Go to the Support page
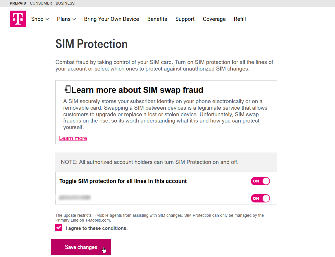The width and height of the screenshot is (335, 257). click(x=185, y=19)
